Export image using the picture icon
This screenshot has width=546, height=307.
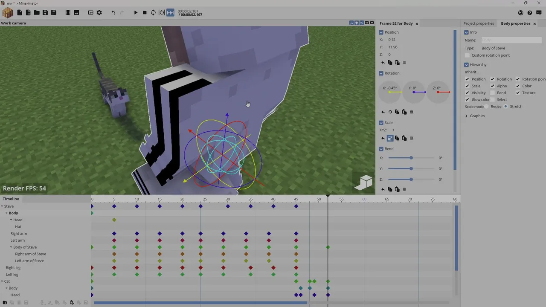tap(76, 13)
